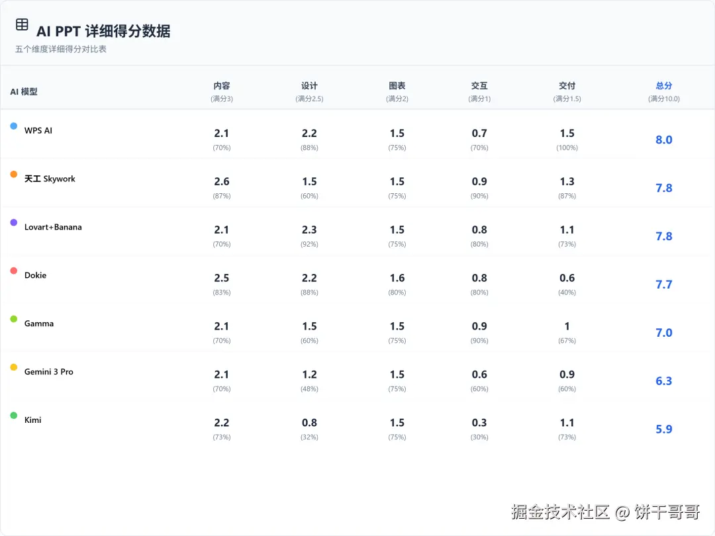Screen dimensions: 715x536
Task: Select the Gemini 3 Pro row name
Action: pyautogui.click(x=49, y=372)
